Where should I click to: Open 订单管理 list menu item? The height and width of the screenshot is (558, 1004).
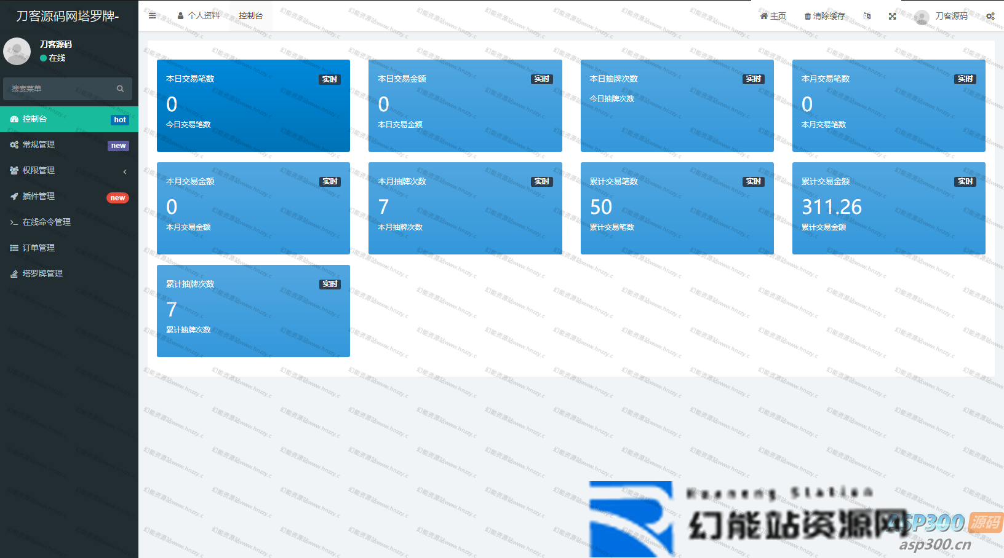(x=39, y=248)
